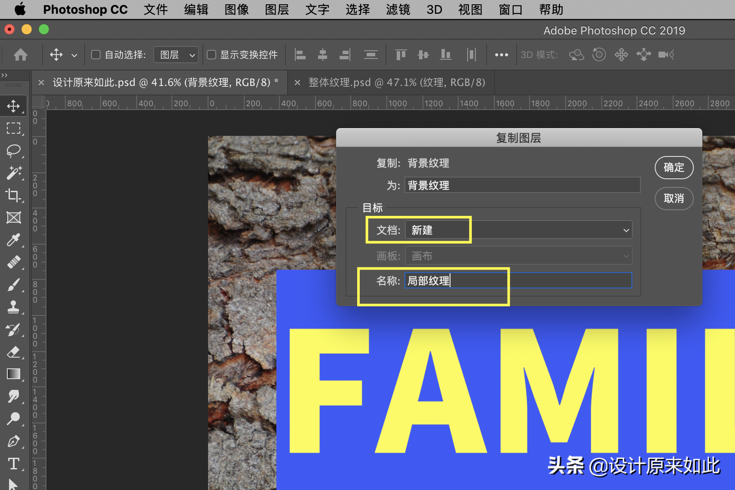
Task: Click the align horizontal centers icon
Action: [323, 55]
